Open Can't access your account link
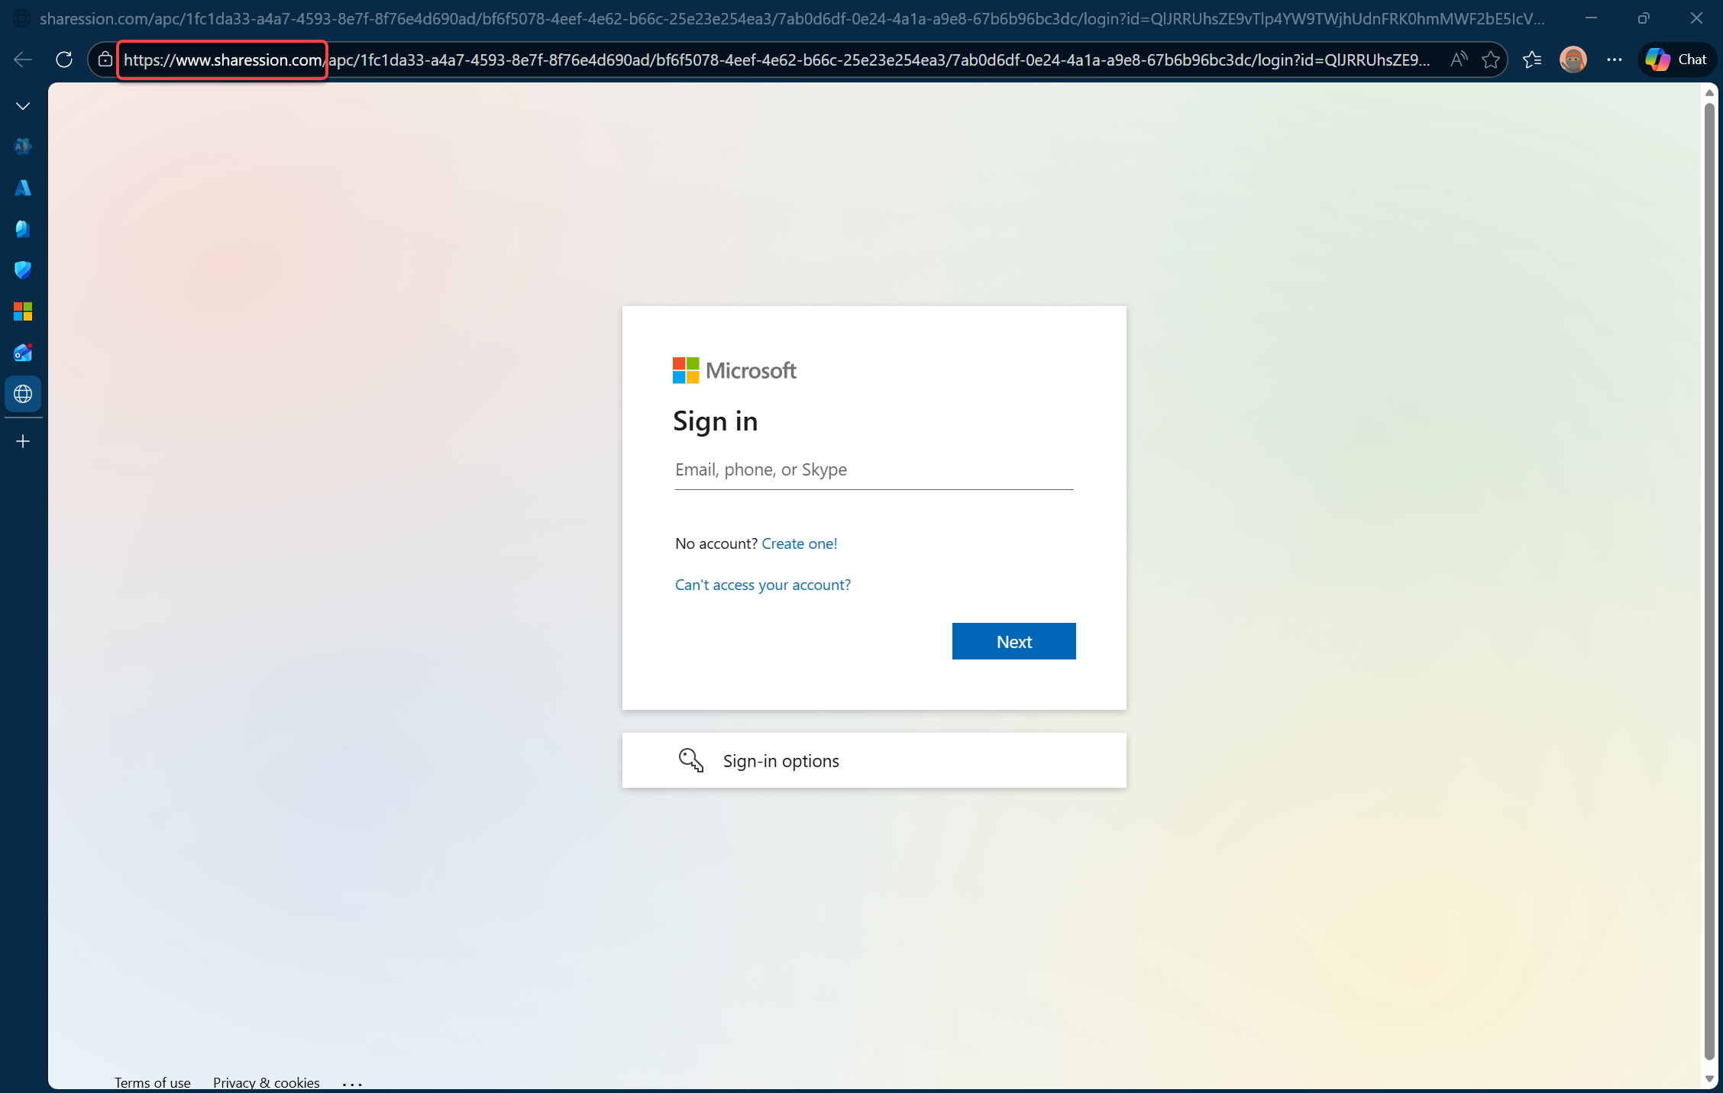Viewport: 1723px width, 1093px height. [762, 585]
